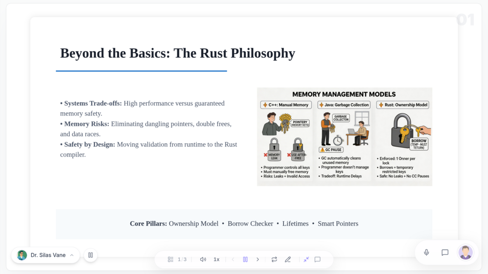Open chat panel beside the microphone
The height and width of the screenshot is (274, 488).
[445, 253]
